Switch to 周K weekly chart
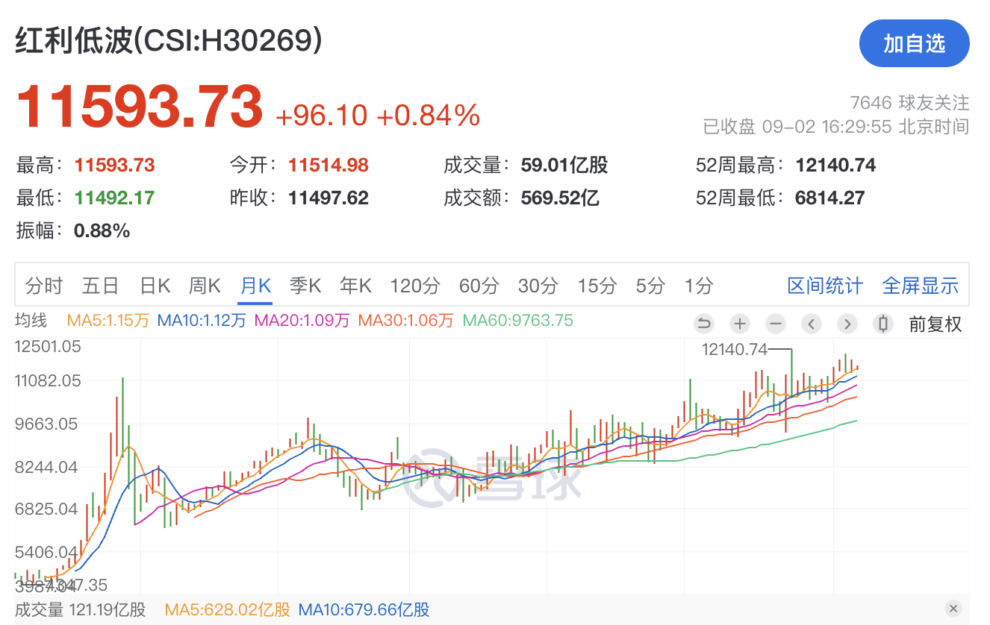This screenshot has height=625, width=990. point(204,286)
